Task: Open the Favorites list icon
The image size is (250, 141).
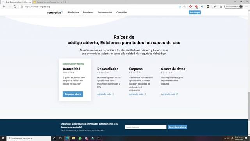Action: [215, 7]
